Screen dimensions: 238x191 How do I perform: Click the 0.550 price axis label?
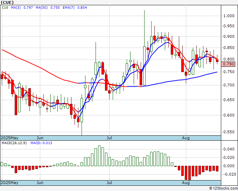tap(229, 132)
